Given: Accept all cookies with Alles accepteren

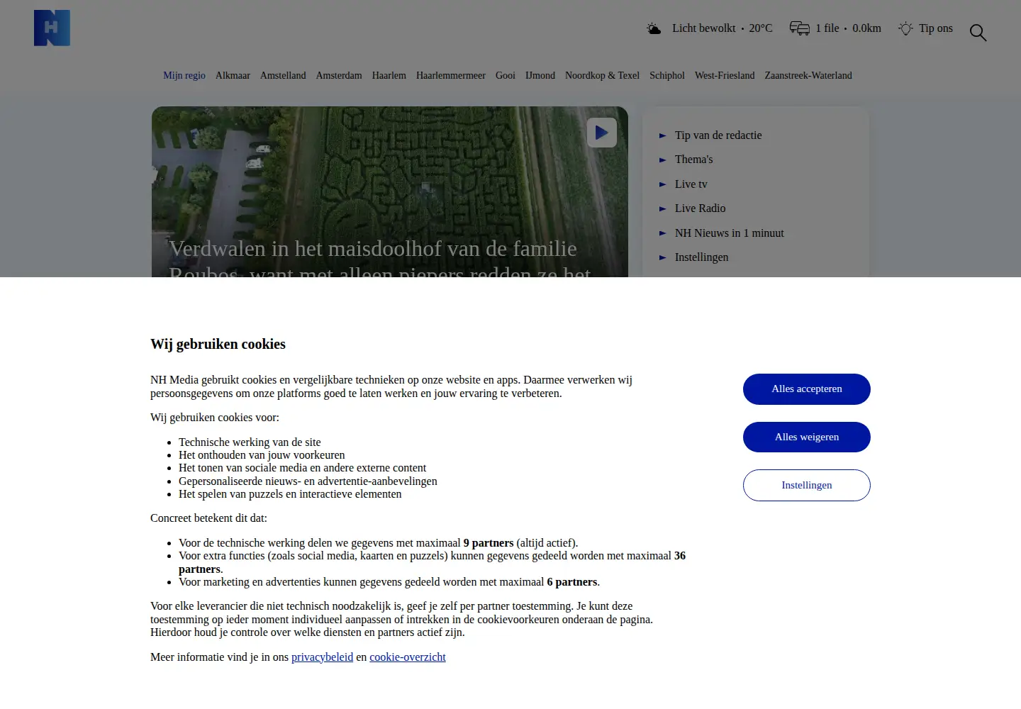Looking at the screenshot, I should (807, 389).
